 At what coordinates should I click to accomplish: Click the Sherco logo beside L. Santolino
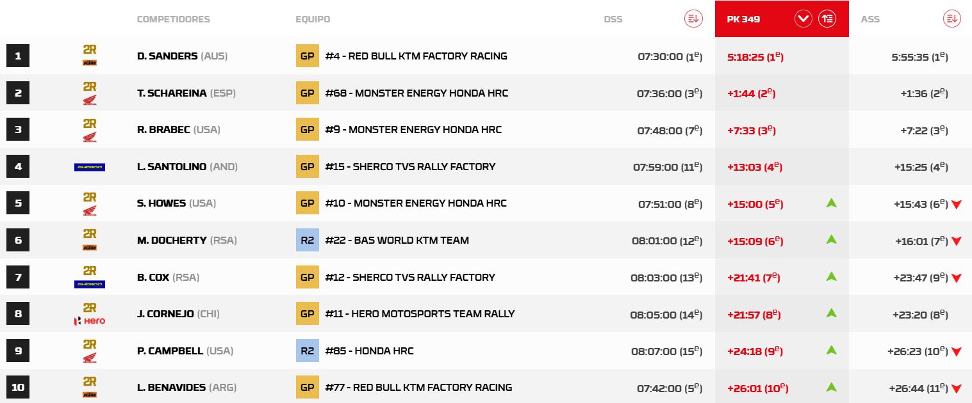(x=90, y=167)
